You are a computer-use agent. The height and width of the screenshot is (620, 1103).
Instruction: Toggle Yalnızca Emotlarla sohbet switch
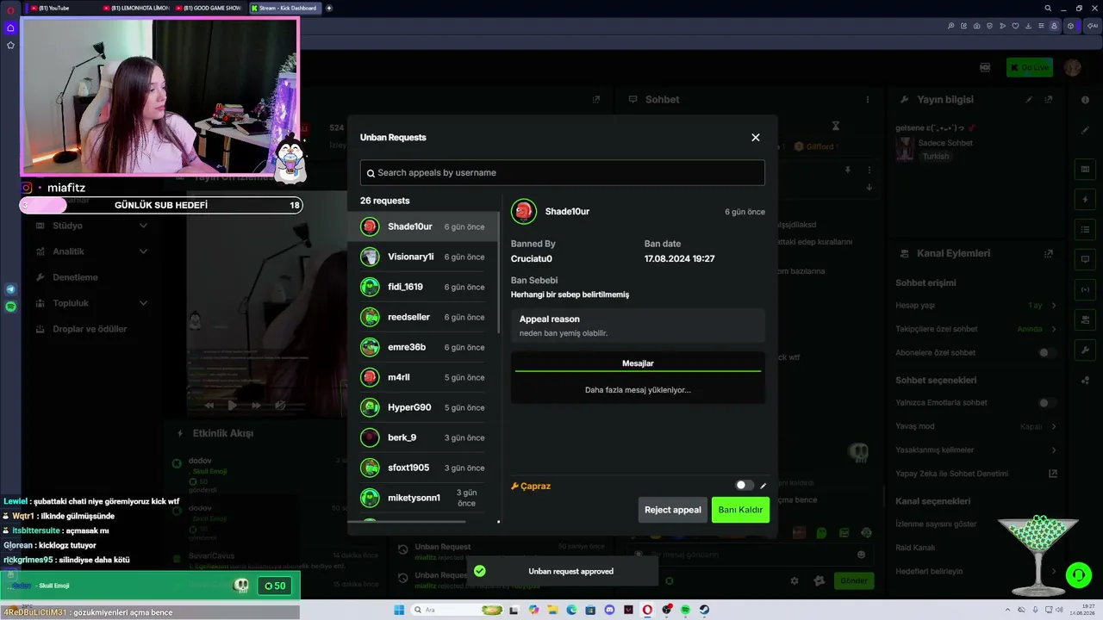point(1047,403)
